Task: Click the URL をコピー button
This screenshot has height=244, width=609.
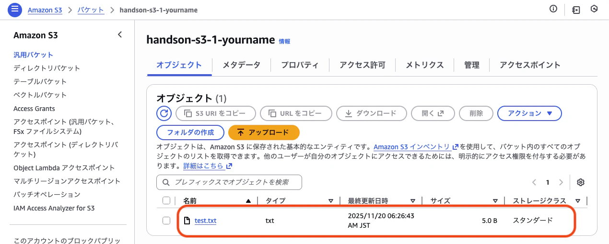Action: [296, 113]
